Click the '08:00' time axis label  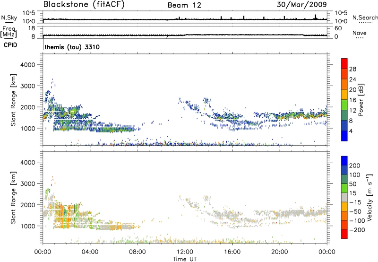(137, 252)
